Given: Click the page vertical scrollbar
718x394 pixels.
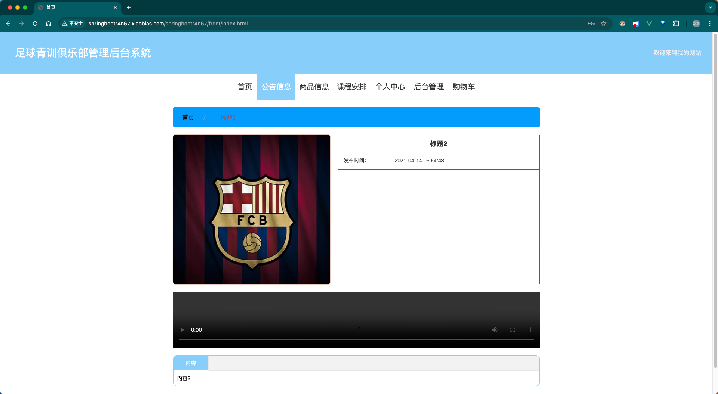Looking at the screenshot, I should point(715,202).
